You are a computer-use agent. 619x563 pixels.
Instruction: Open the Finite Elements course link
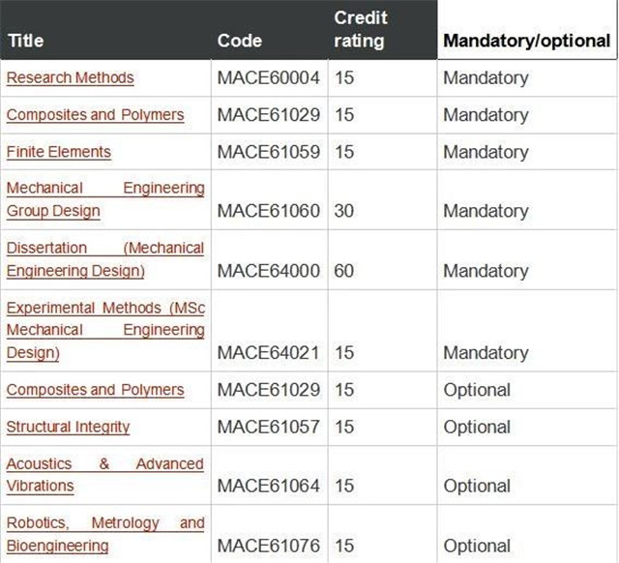click(59, 152)
